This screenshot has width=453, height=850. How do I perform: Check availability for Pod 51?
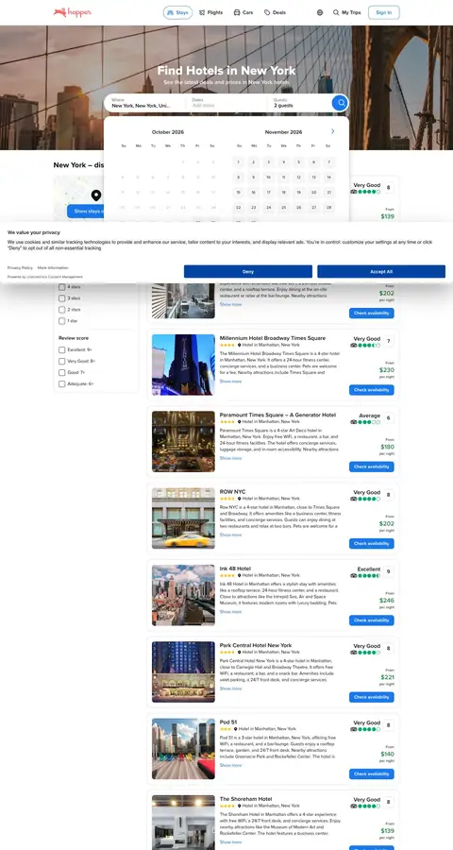point(372,774)
